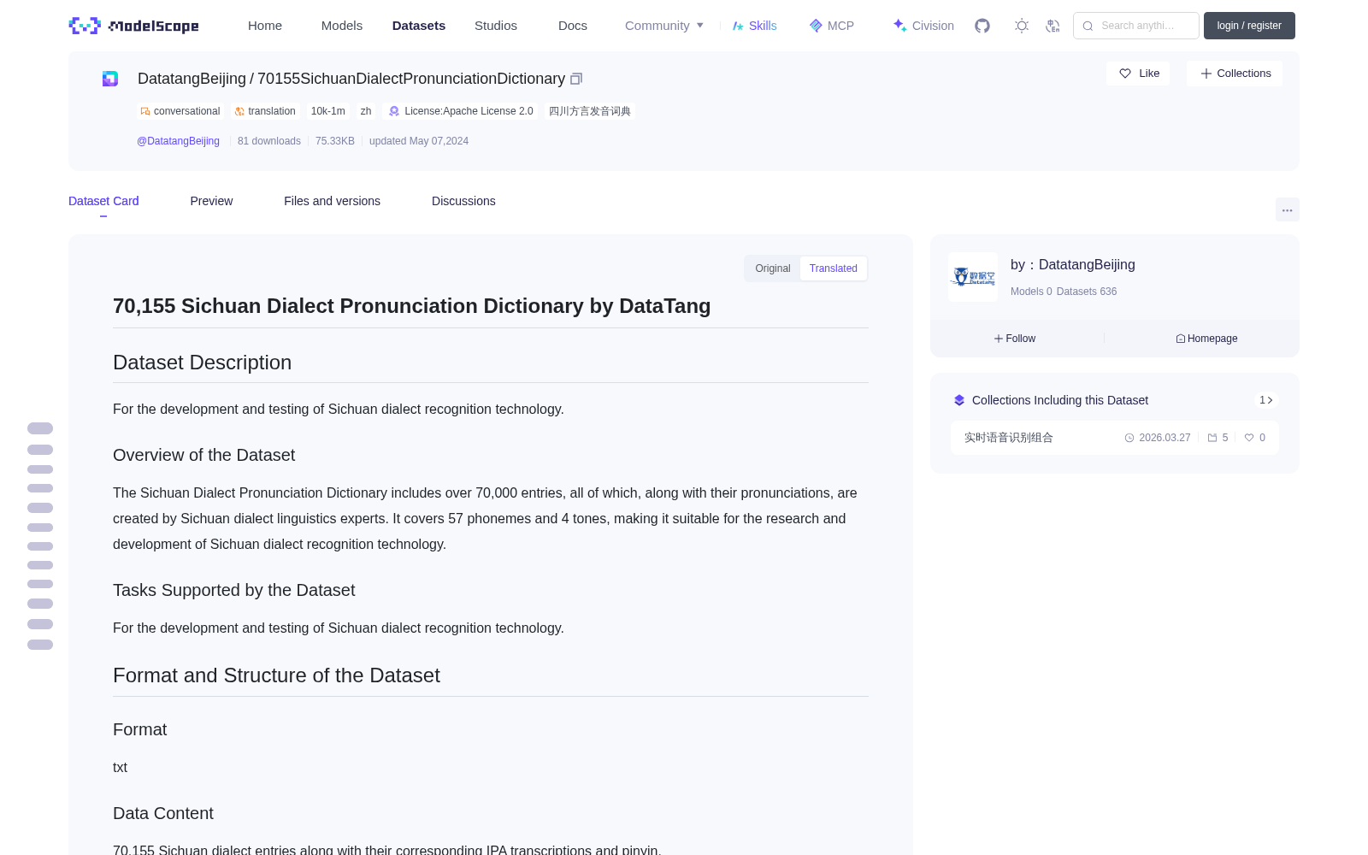Expand the Community dropdown menu
The image size is (1368, 855).
[664, 26]
